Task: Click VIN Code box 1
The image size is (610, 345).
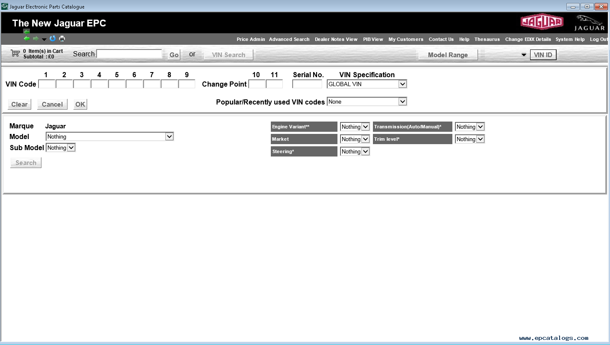Action: 47,84
